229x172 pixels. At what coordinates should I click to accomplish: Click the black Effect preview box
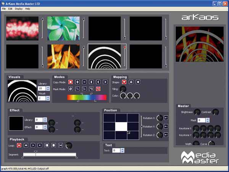(x=16, y=124)
